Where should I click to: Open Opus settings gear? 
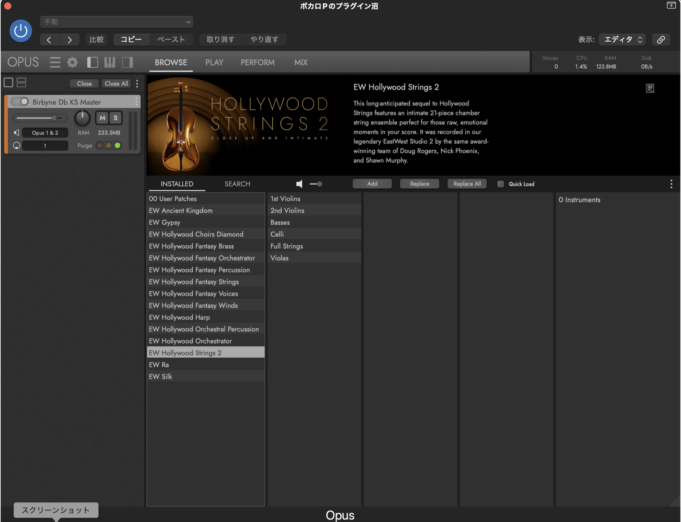pos(73,63)
